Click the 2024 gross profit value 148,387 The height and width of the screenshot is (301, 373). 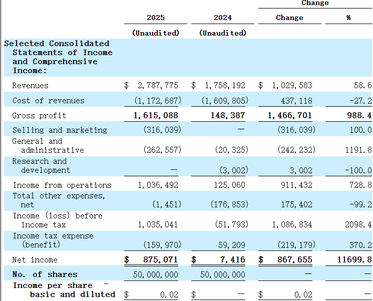(228, 115)
